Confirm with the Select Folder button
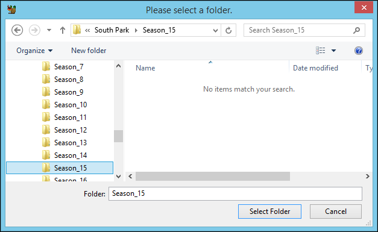 point(269,212)
